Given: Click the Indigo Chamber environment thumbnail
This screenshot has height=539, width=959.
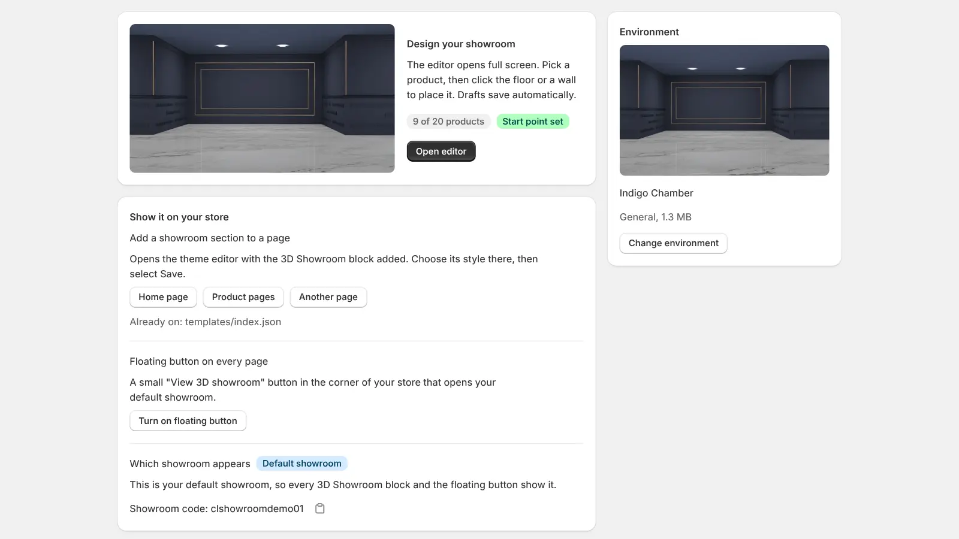Looking at the screenshot, I should tap(724, 110).
